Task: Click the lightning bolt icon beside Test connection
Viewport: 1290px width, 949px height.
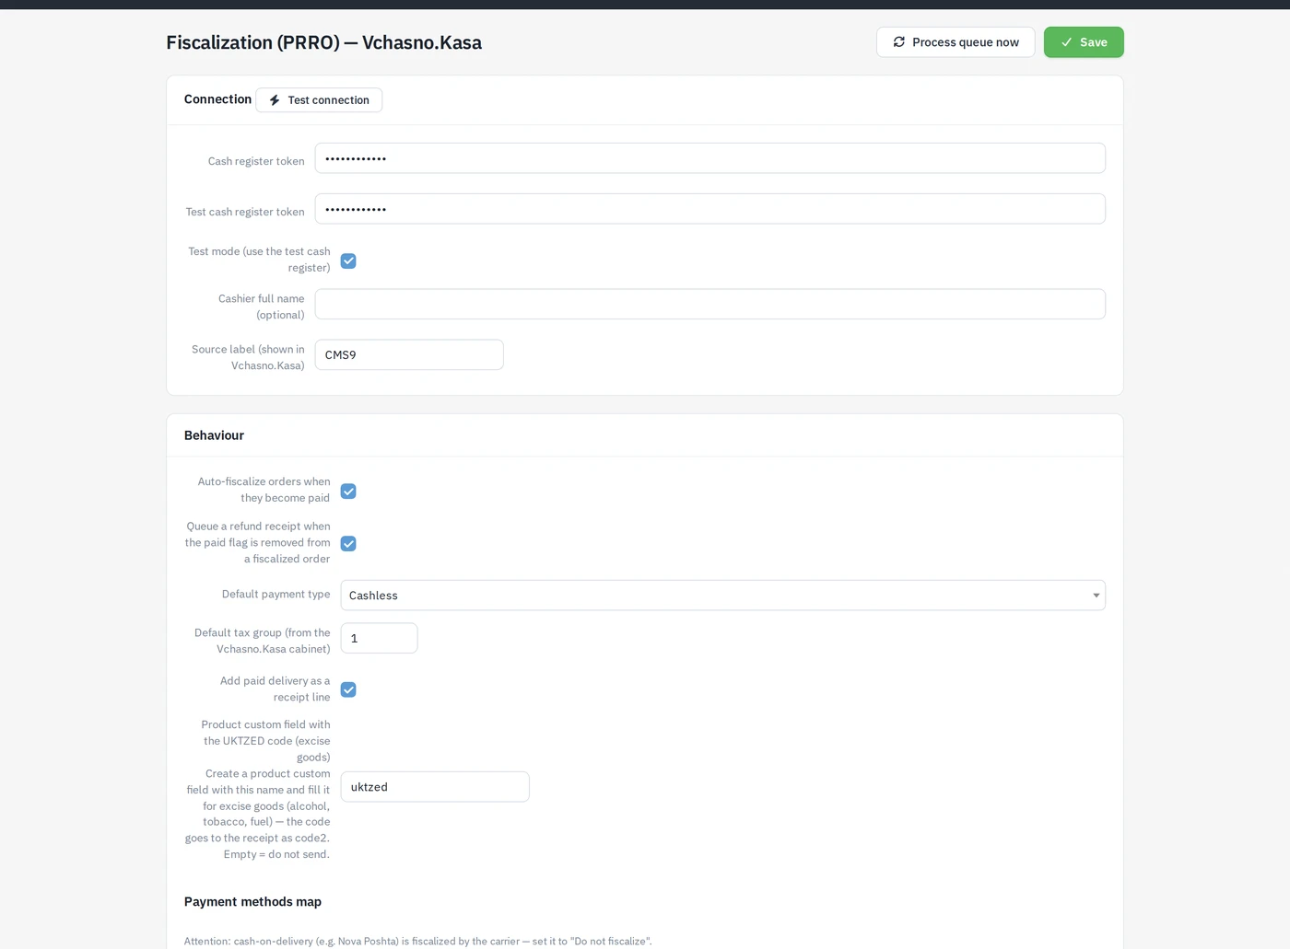Action: 275,100
